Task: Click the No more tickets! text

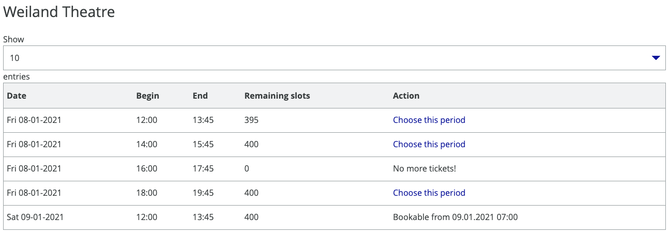Action: tap(424, 168)
